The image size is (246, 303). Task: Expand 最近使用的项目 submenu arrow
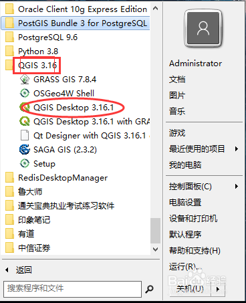point(237,148)
